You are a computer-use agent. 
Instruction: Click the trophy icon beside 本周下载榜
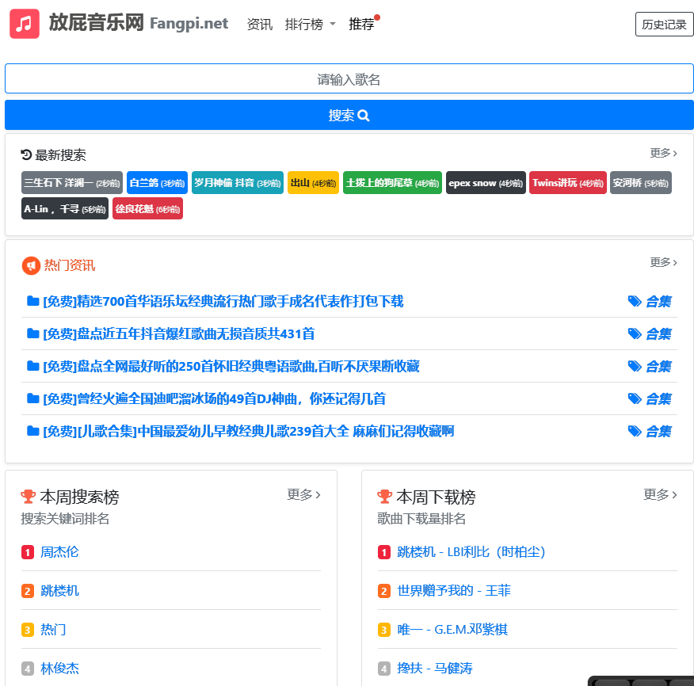coord(385,497)
